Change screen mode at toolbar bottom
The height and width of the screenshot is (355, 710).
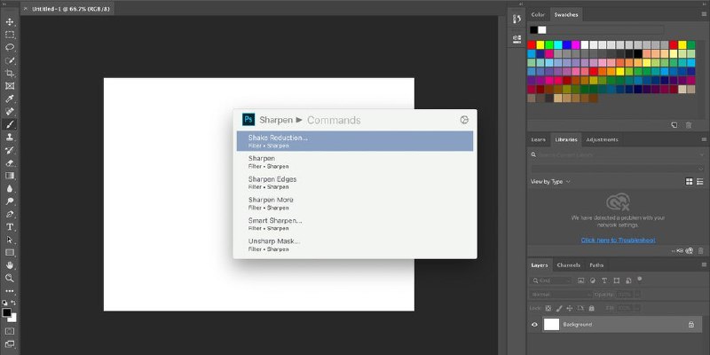(10, 344)
